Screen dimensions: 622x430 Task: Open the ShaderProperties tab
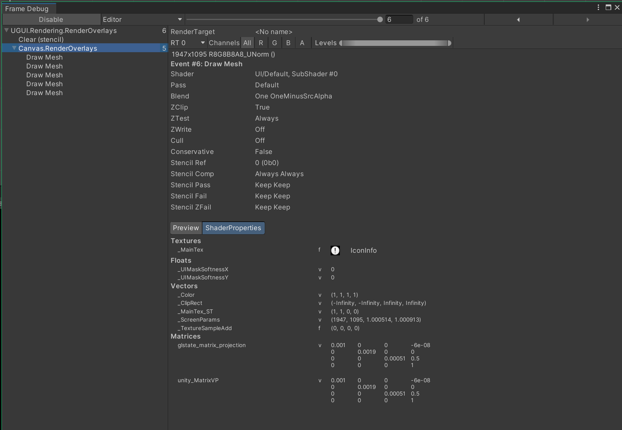click(233, 228)
